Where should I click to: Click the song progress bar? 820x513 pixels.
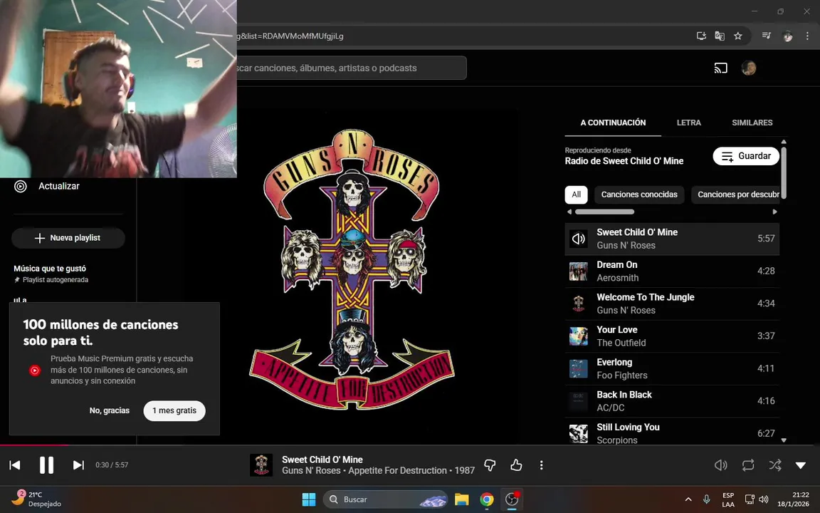pyautogui.click(x=410, y=445)
